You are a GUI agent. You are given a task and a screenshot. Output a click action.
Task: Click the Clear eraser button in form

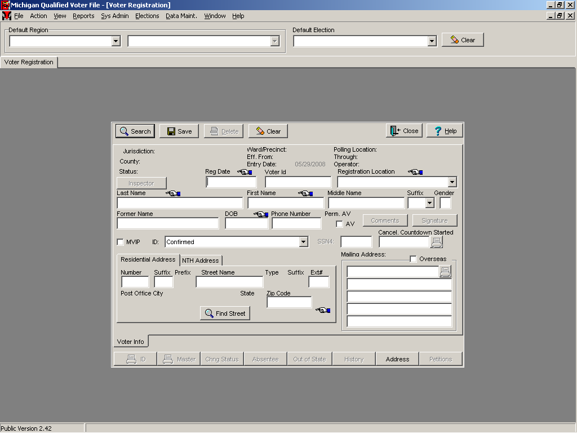[x=268, y=131]
